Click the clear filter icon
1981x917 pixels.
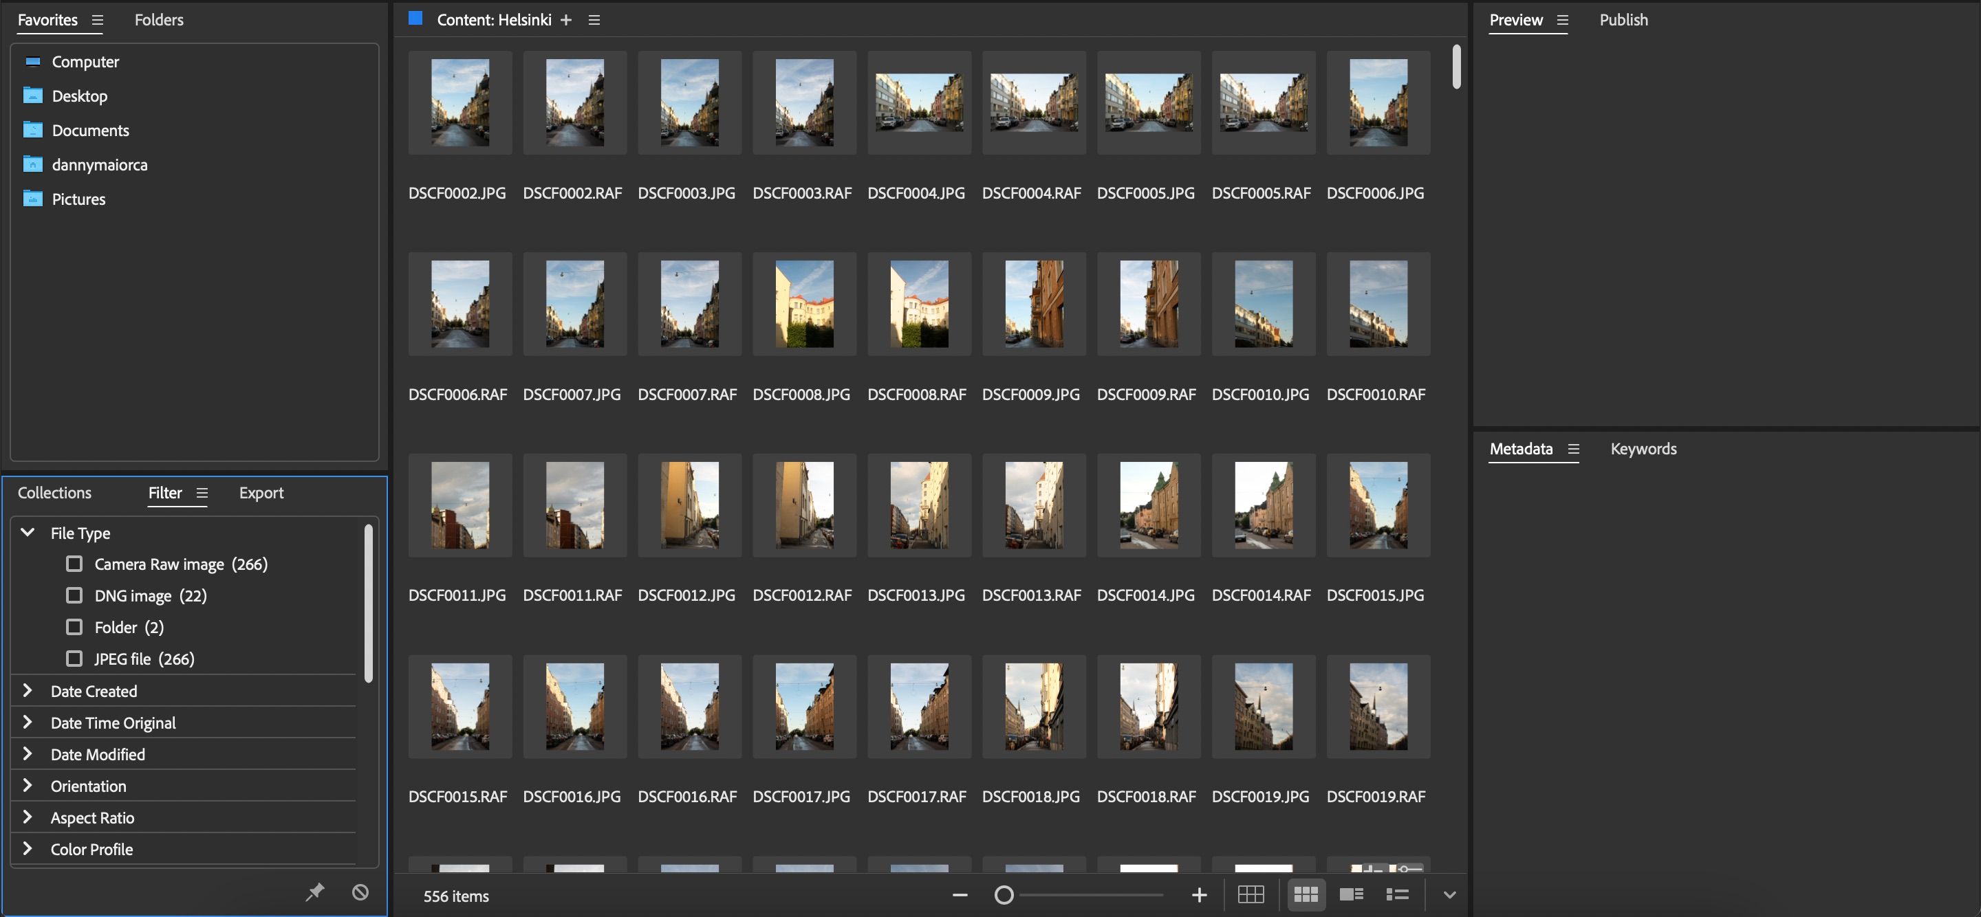361,892
